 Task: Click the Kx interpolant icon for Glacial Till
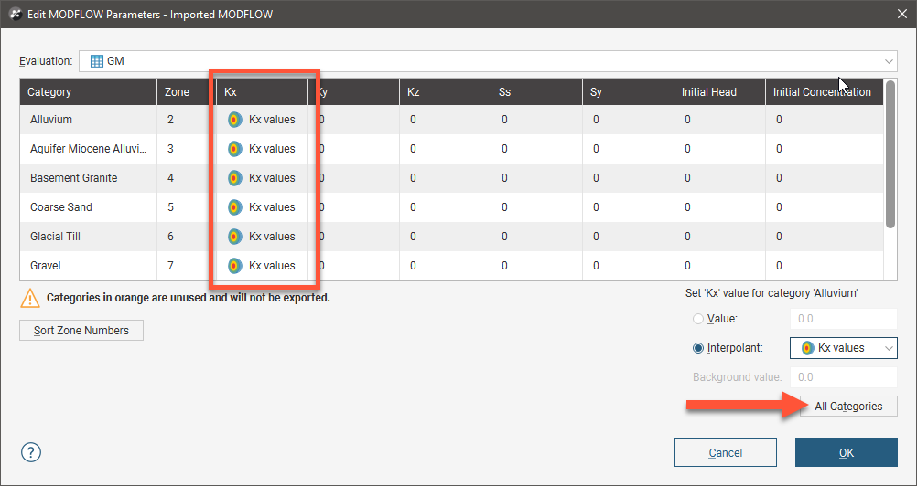pyautogui.click(x=234, y=237)
